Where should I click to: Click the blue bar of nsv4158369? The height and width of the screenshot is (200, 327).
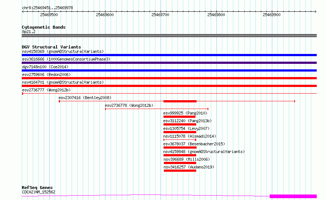tap(169, 55)
